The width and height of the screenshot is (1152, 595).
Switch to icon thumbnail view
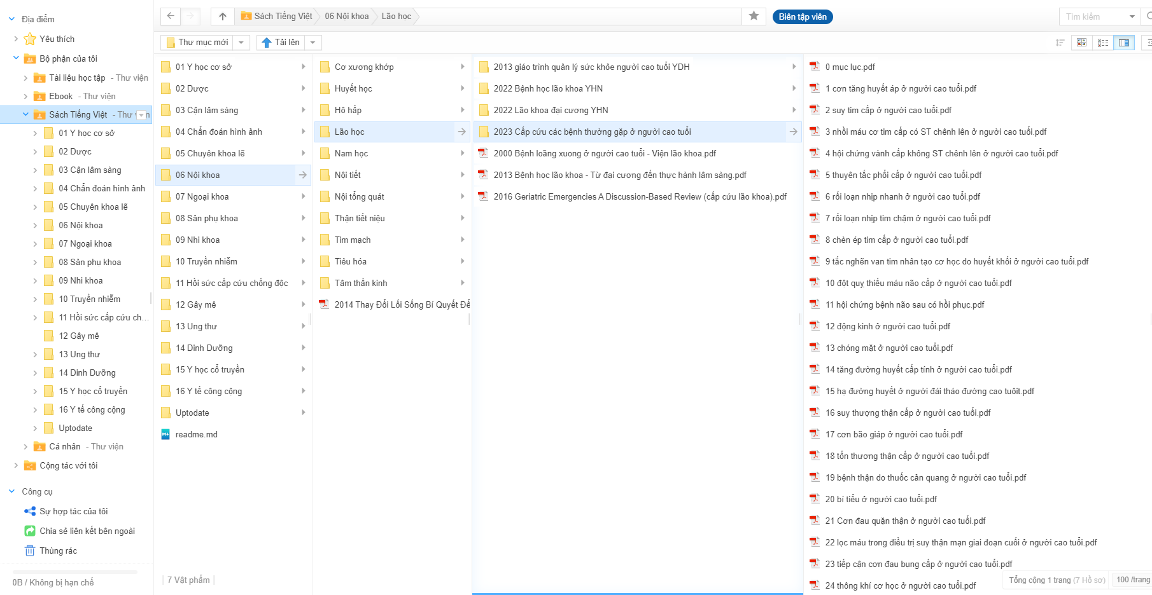[x=1081, y=43]
